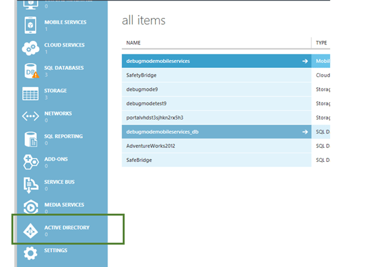The height and width of the screenshot is (267, 372).
Task: Open arrow next to debugmodemobileservices_db
Action: (305, 132)
